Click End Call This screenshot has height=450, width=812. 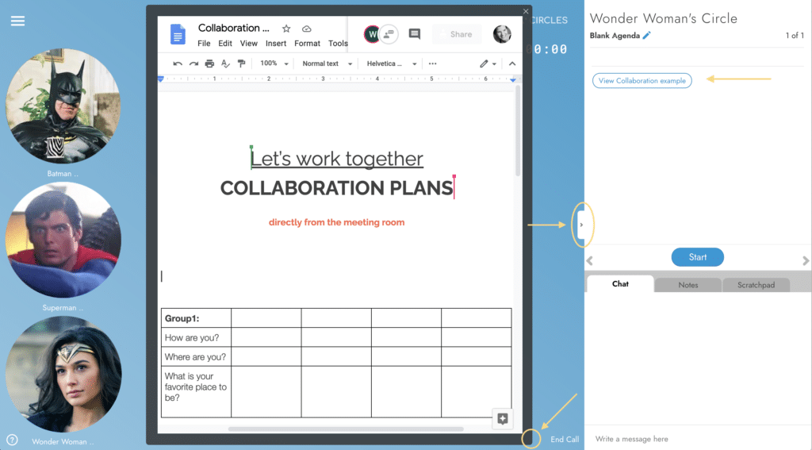coord(565,439)
